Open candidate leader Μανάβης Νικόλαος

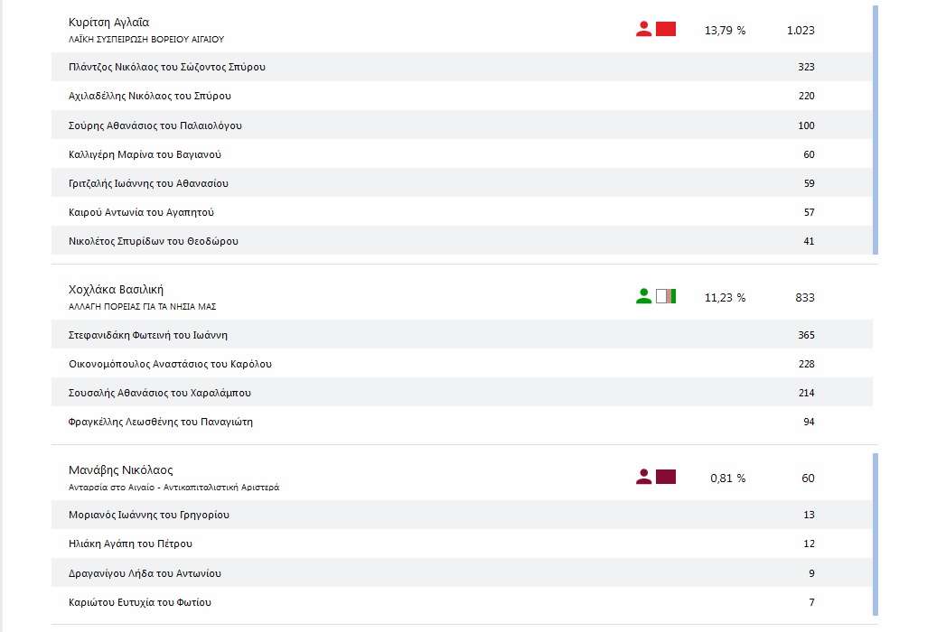tap(120, 470)
